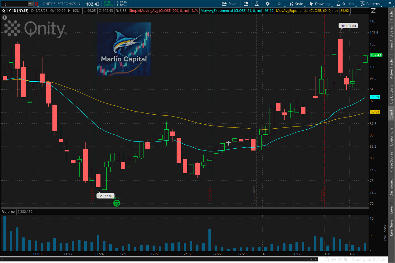
Task: Click the MovAvgExponential (CLOSE, 60) study label
Action: (x=307, y=11)
